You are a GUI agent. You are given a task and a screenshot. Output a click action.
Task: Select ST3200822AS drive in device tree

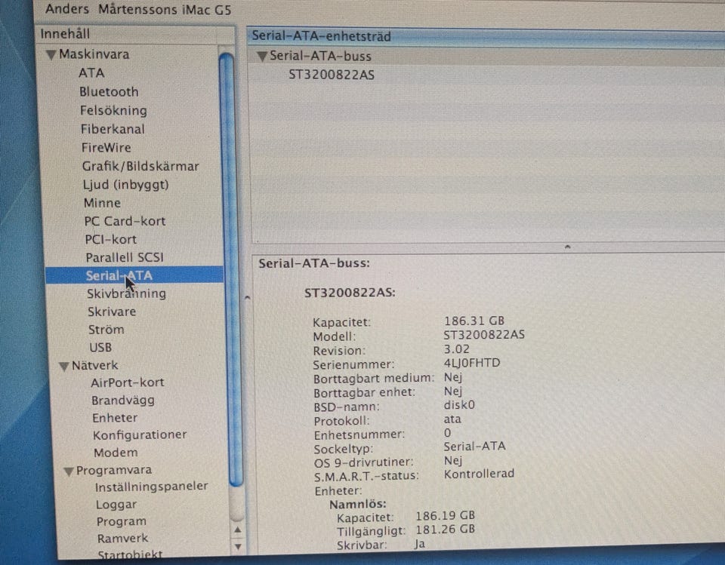tap(332, 75)
